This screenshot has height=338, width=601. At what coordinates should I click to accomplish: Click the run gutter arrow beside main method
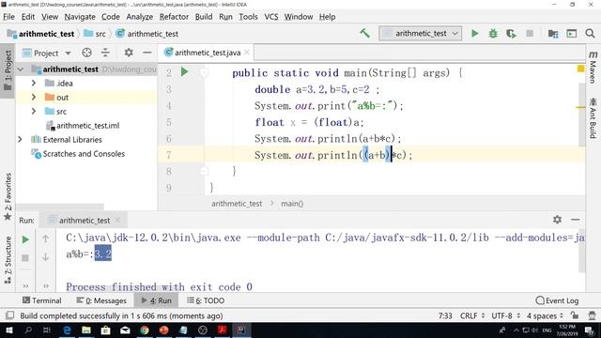[184, 71]
